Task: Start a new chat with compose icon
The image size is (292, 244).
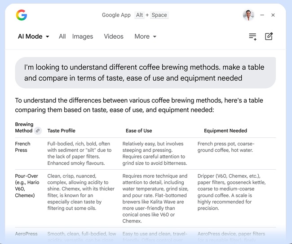Action: 269,36
